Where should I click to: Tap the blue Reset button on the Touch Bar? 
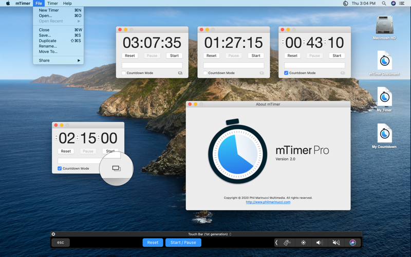(153, 243)
